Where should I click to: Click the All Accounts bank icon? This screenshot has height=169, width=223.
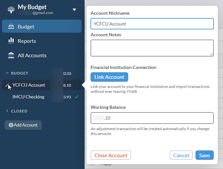pos(11,55)
